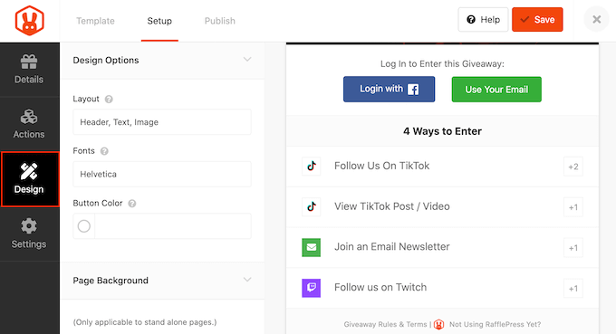Image resolution: width=616 pixels, height=334 pixels.
Task: Click the Layout help question mark
Action: pyautogui.click(x=109, y=100)
